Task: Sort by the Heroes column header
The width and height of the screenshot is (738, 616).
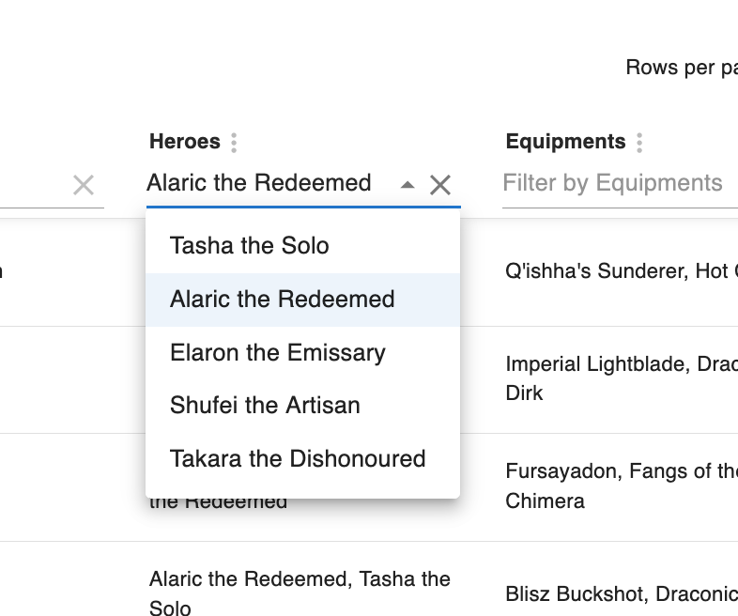Action: (185, 142)
